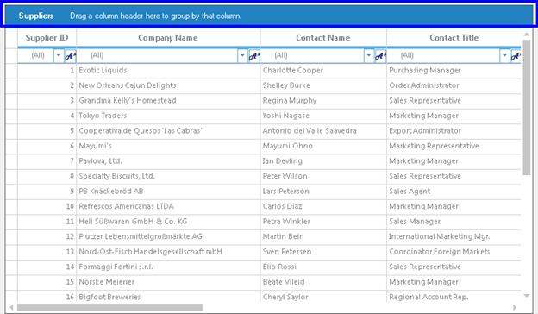The image size is (538, 314).
Task: Click the filter operator icon for Supplier ID
Action: [x=71, y=55]
